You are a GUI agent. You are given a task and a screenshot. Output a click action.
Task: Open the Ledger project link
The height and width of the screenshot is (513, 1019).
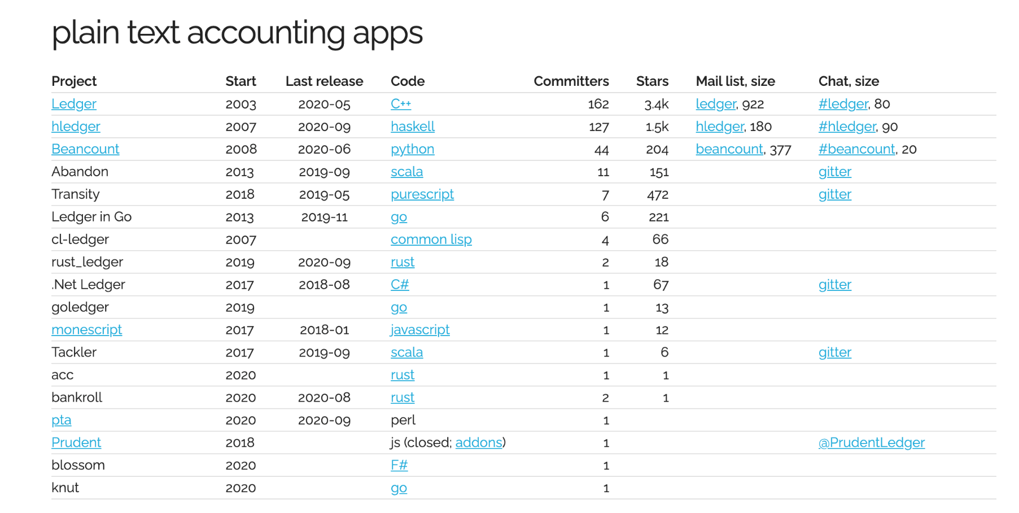pyautogui.click(x=73, y=104)
